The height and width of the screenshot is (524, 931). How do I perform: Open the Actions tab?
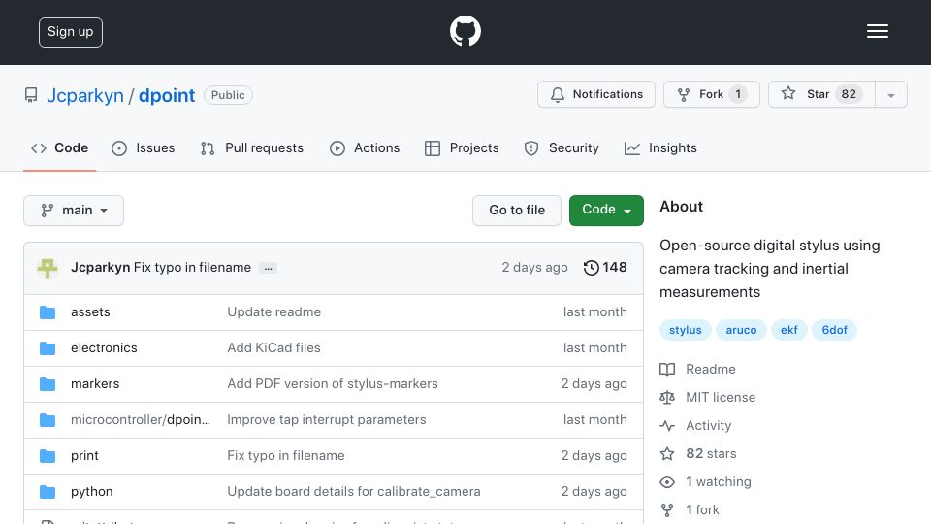point(365,147)
